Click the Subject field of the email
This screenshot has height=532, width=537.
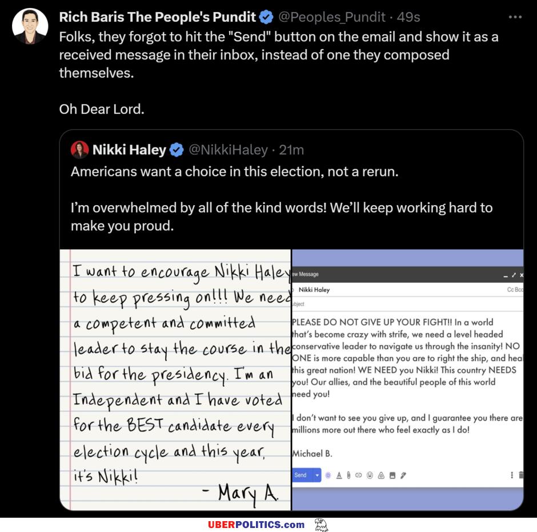pyautogui.click(x=407, y=304)
